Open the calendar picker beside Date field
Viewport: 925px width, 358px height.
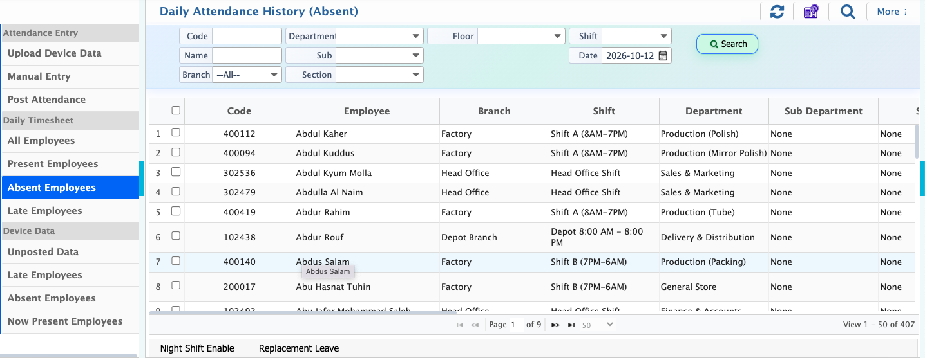click(662, 55)
